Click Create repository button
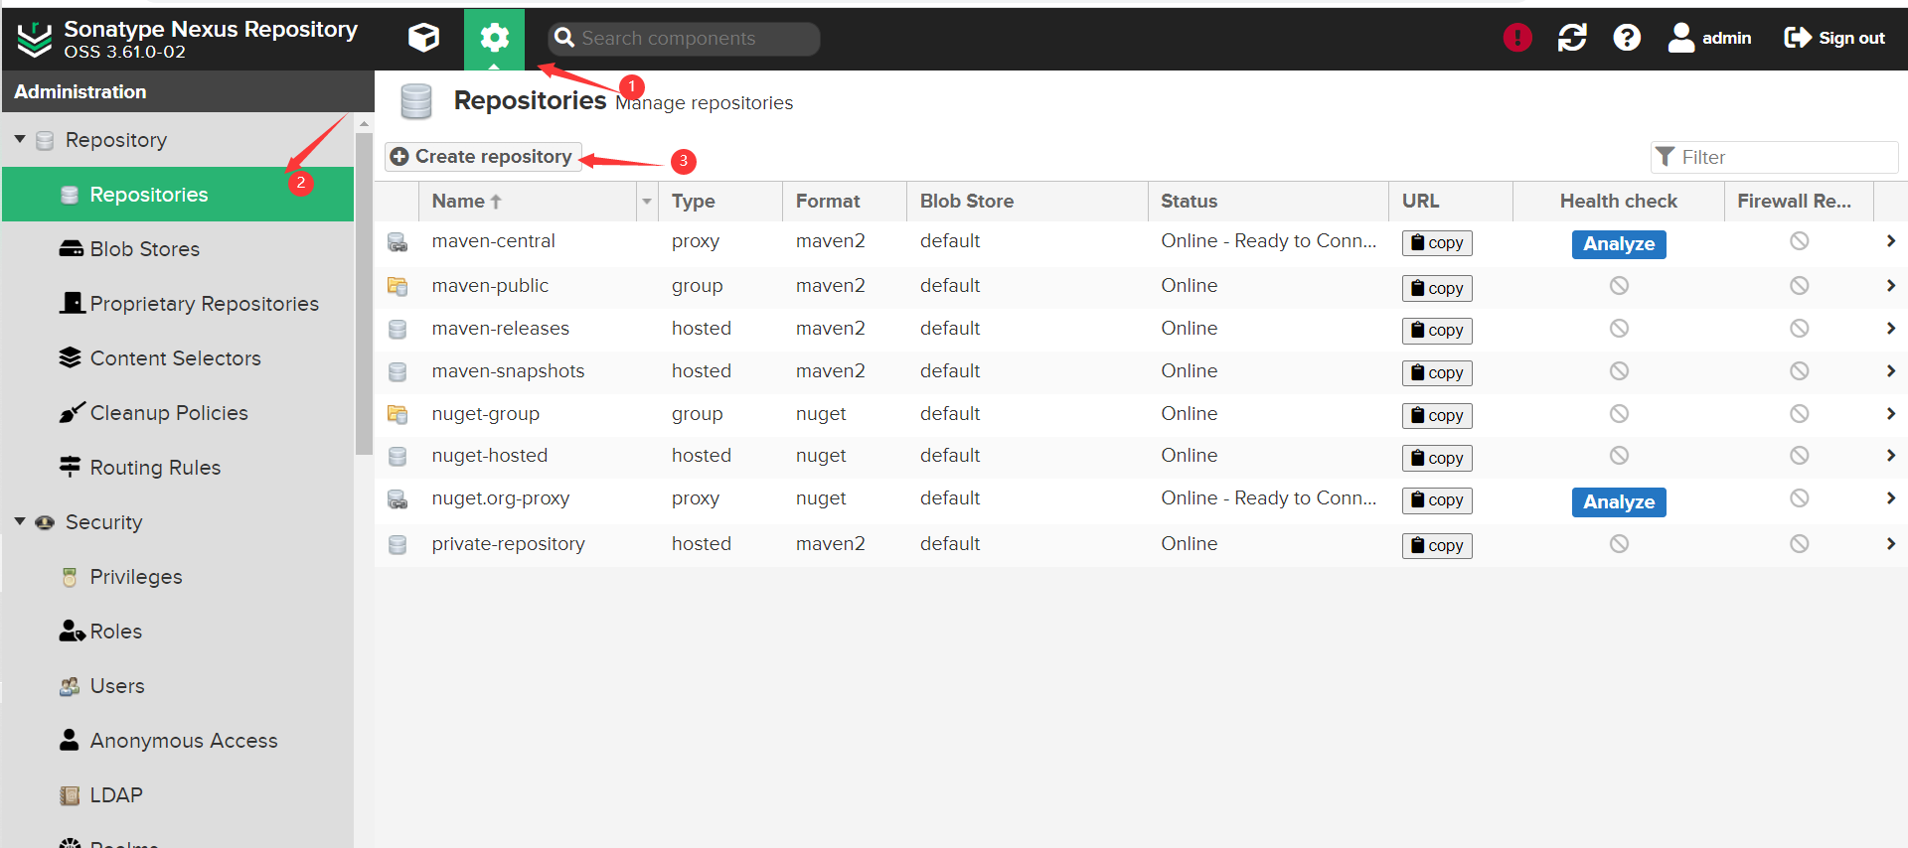The image size is (1908, 848). coord(483,157)
